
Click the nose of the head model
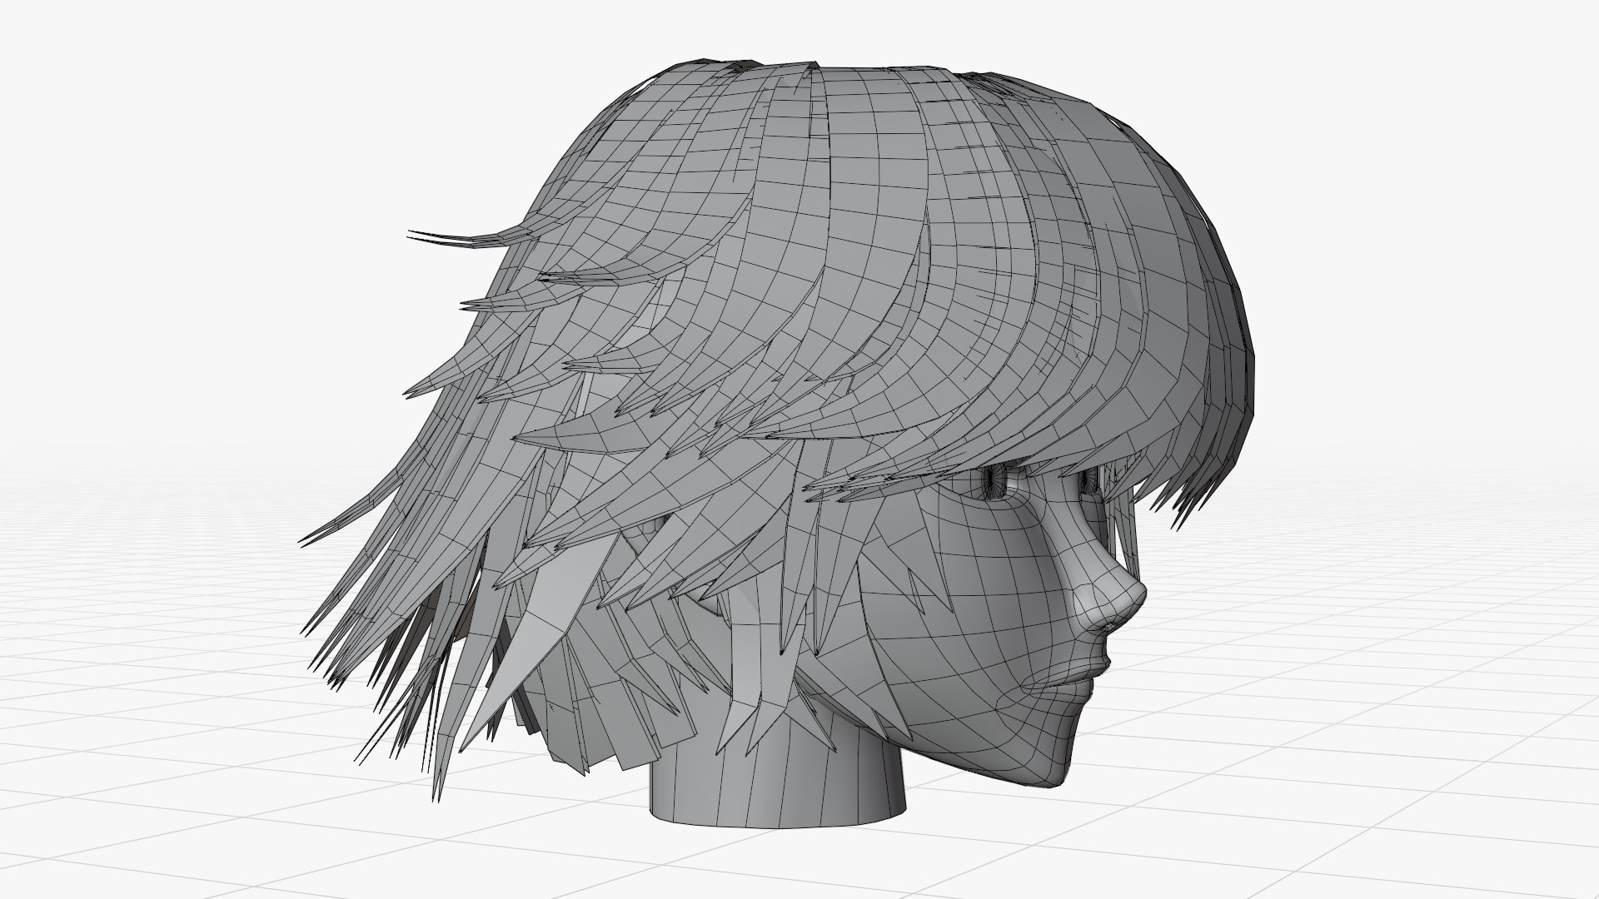point(1112,593)
